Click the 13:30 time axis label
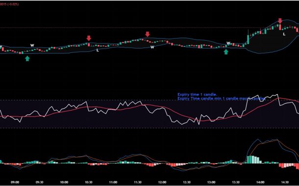Image resolution: width=299 pixels, height=186 pixels. 236,182
